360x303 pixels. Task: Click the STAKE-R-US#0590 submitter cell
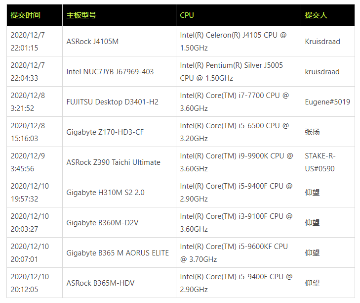coord(328,162)
